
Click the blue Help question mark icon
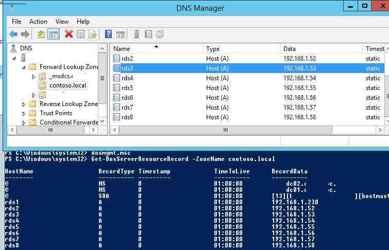(108, 34)
